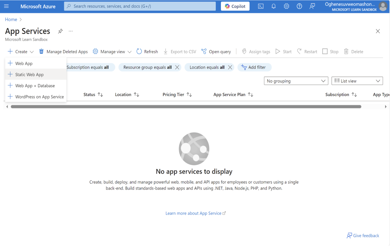The image size is (390, 247).
Task: Click the App Type column header
Action: click(x=381, y=95)
